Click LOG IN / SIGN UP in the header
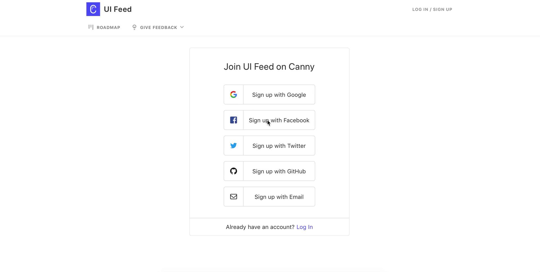The height and width of the screenshot is (272, 540). pos(432,9)
